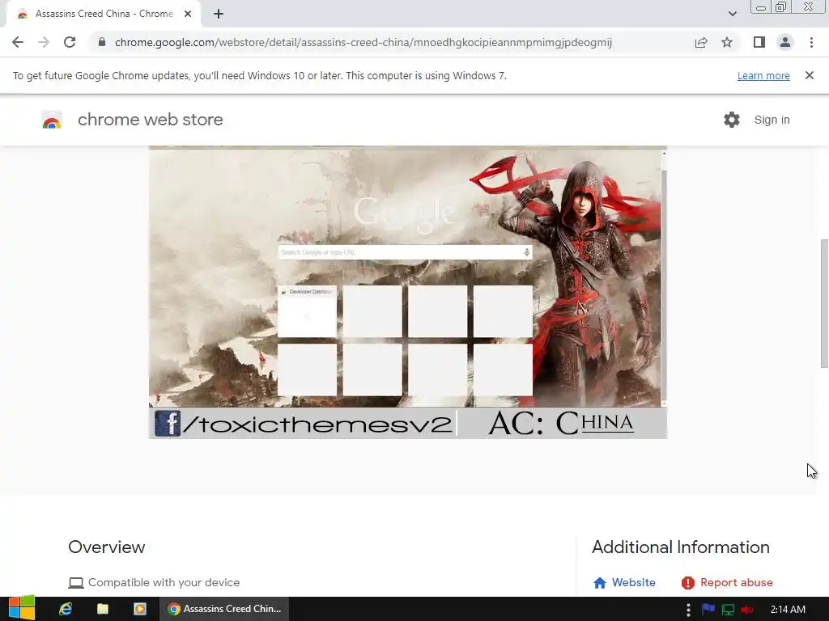Open File Explorer from taskbar
Viewport: 829px width, 621px height.
(103, 609)
